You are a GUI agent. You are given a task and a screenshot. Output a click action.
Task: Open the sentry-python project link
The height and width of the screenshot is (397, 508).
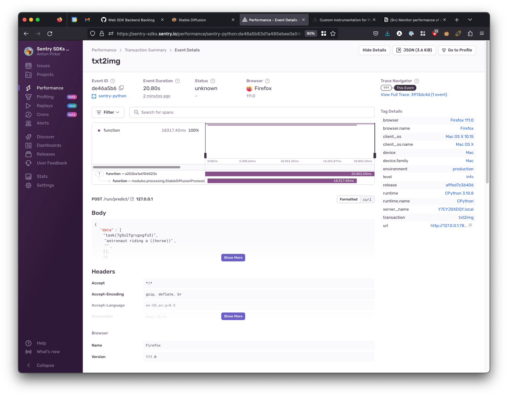pos(112,96)
